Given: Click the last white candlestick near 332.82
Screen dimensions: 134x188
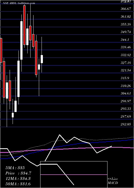Looking at the screenshot, I should point(42,59).
